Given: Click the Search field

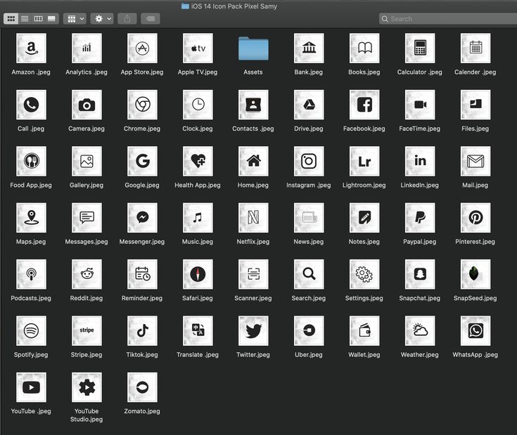Looking at the screenshot, I should point(448,19).
